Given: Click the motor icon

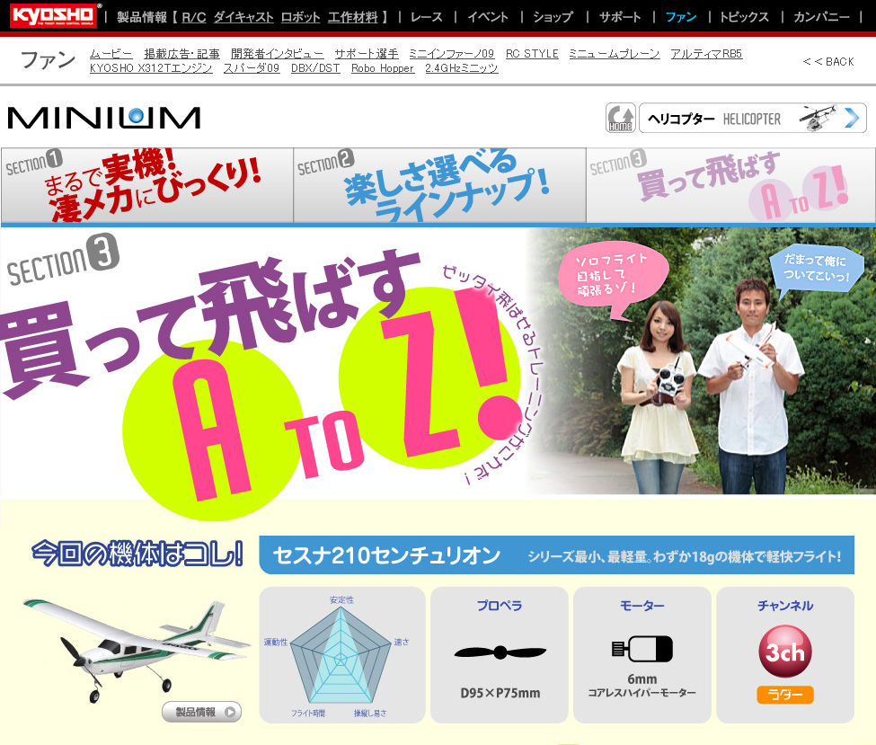Looking at the screenshot, I should (x=642, y=649).
